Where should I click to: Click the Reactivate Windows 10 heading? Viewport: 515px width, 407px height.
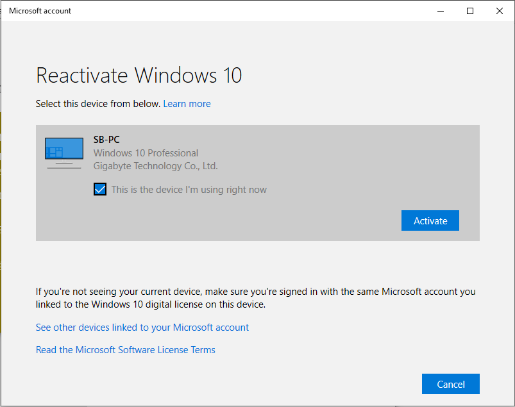139,75
